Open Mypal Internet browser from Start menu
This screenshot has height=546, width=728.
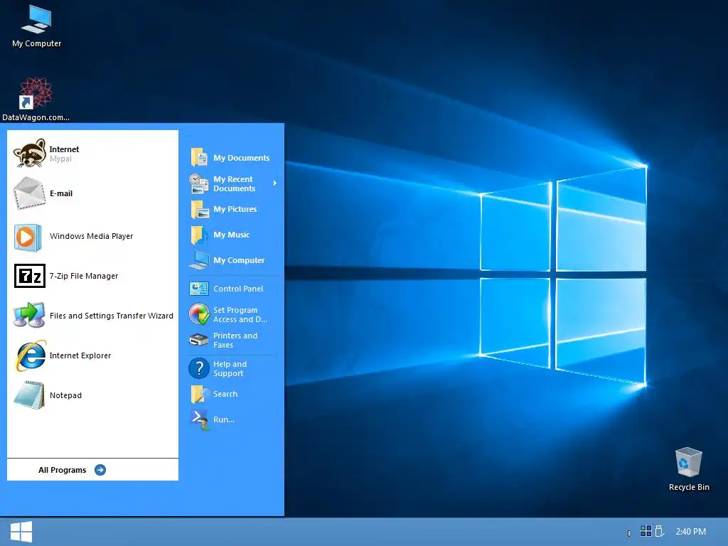click(93, 154)
